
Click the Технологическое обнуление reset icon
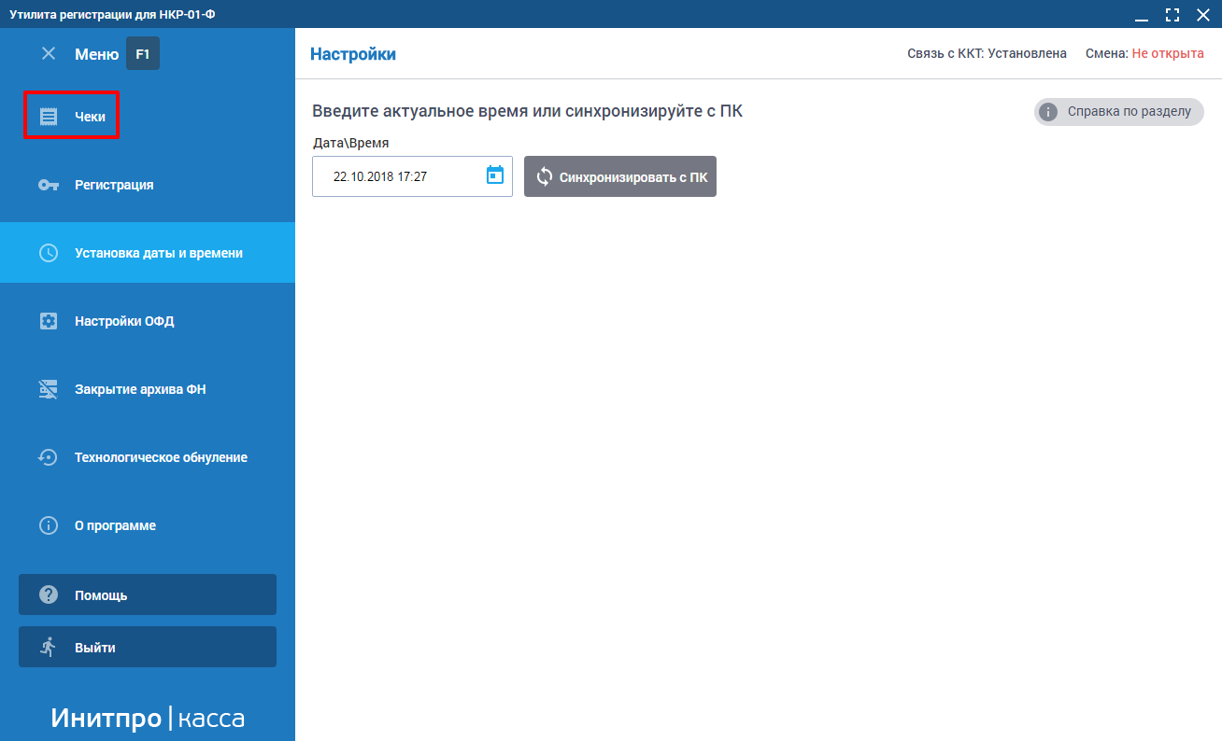(x=49, y=457)
